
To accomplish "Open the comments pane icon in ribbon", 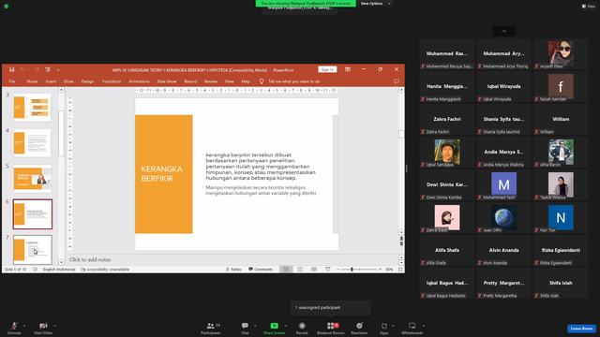I will point(397,81).
